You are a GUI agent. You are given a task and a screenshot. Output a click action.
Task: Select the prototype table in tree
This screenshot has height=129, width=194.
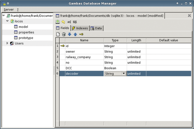[26, 38]
